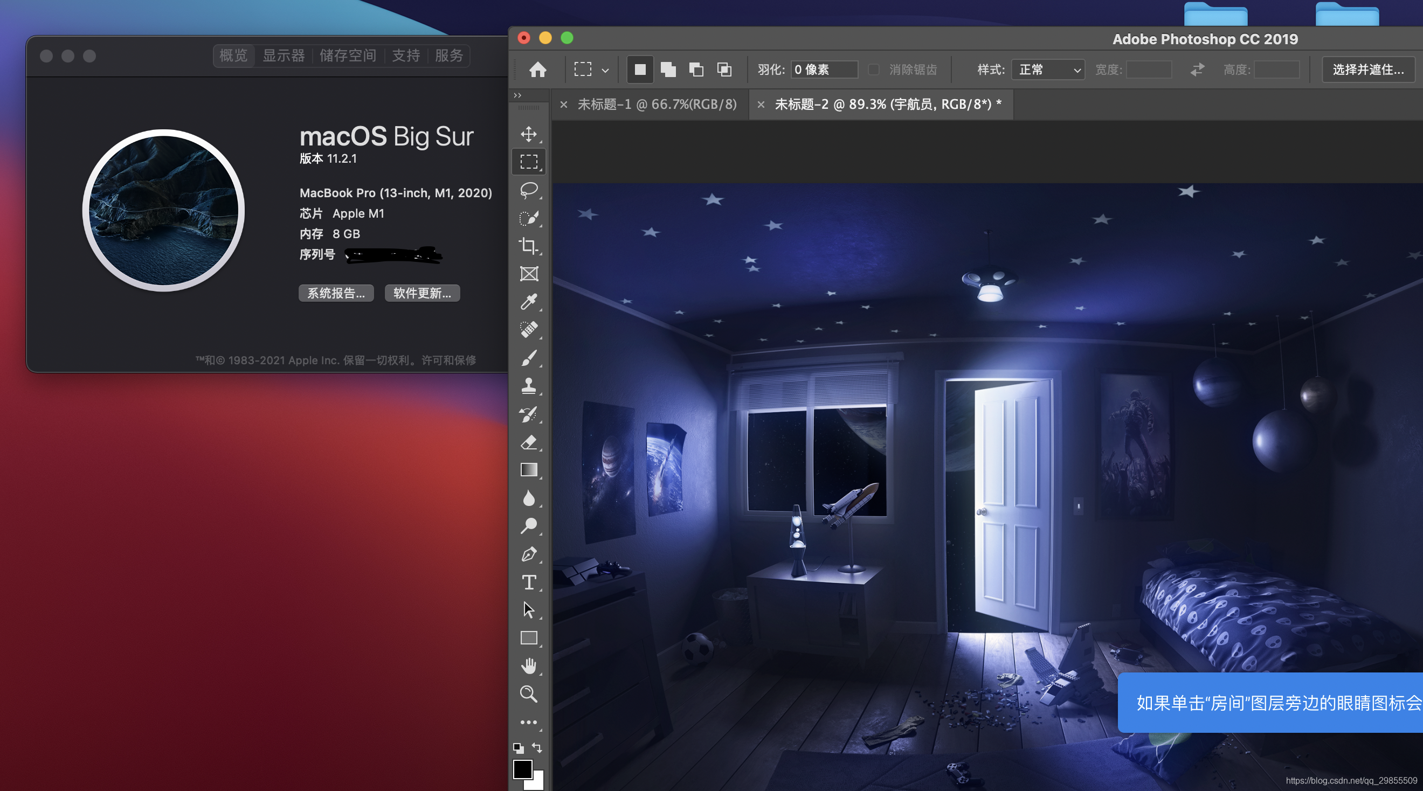
Task: Click the 选择并遮住... button
Action: 1368,70
